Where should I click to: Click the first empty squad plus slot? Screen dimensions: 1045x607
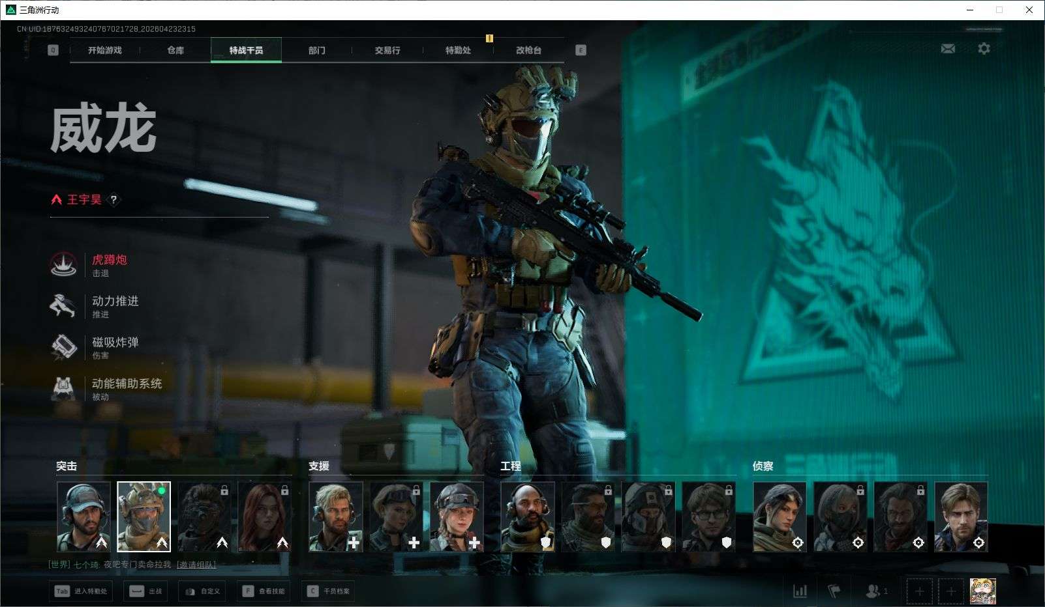tap(919, 591)
